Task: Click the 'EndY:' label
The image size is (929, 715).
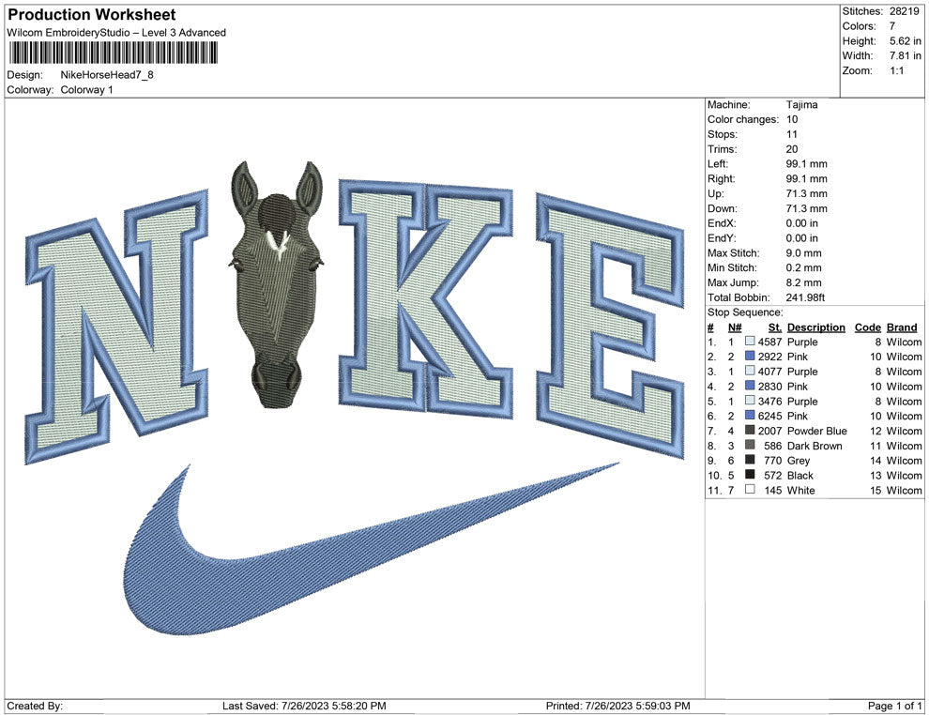Action: pos(722,238)
